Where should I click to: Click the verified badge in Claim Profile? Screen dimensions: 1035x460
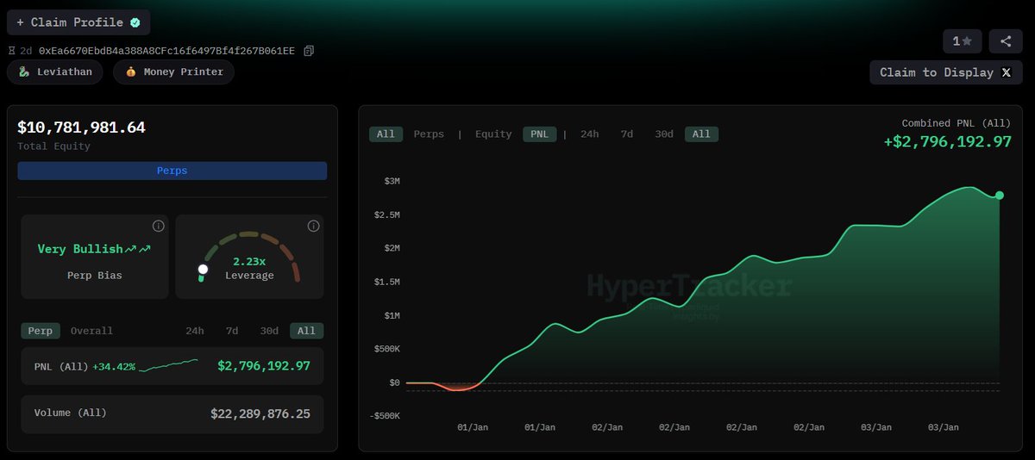pos(135,22)
